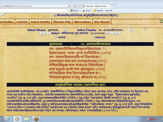Screen dimensions: 163x122
Task: Click the orange flower taskbar icon
Action: pos(36,119)
